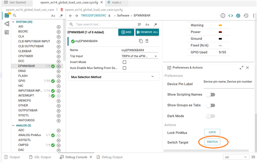Click the Warning yellow color swatch
This screenshot has width=257, height=163.
point(220,25)
